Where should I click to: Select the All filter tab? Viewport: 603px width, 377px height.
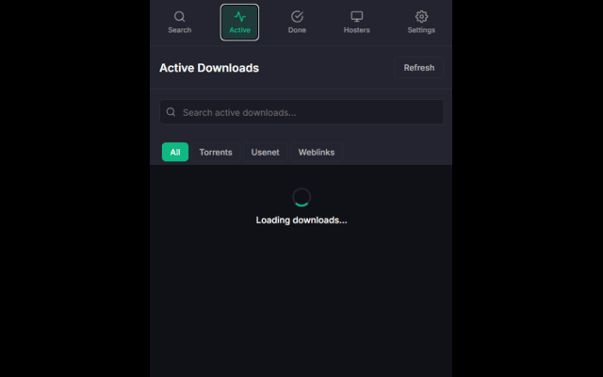coord(175,152)
